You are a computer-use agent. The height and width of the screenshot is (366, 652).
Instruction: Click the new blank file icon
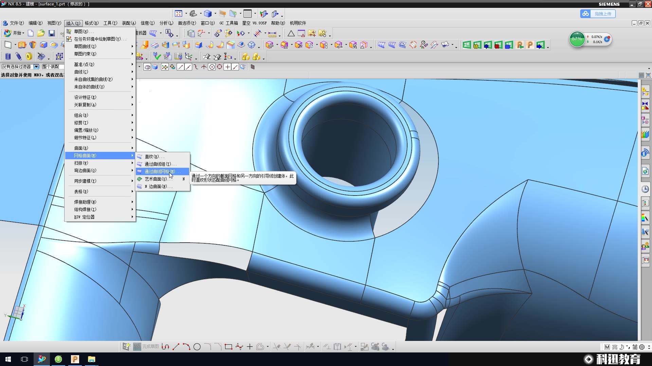pyautogui.click(x=31, y=33)
